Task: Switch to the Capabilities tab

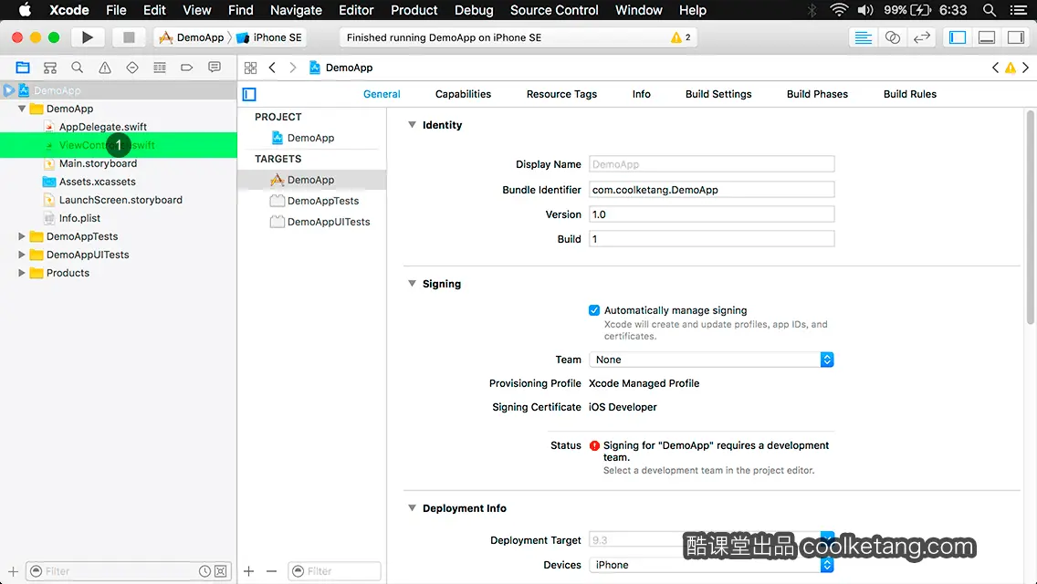Action: point(463,94)
